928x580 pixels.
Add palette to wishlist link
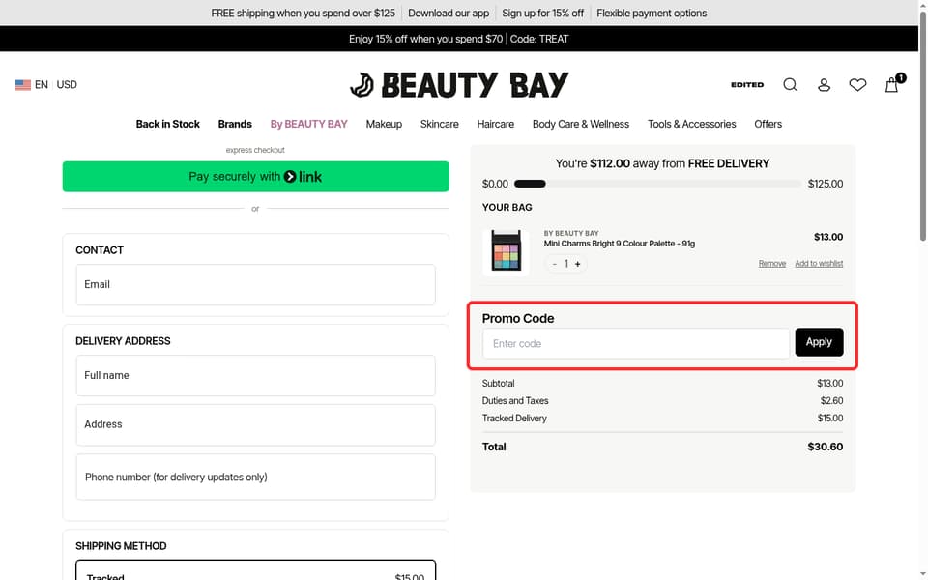pyautogui.click(x=819, y=263)
